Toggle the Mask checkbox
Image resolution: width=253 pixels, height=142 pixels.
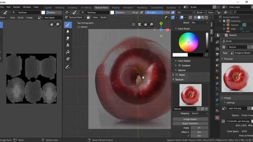click(x=177, y=75)
